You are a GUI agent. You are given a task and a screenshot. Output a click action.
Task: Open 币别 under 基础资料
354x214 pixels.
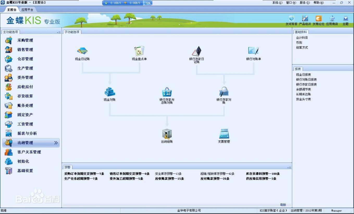[x=299, y=43]
